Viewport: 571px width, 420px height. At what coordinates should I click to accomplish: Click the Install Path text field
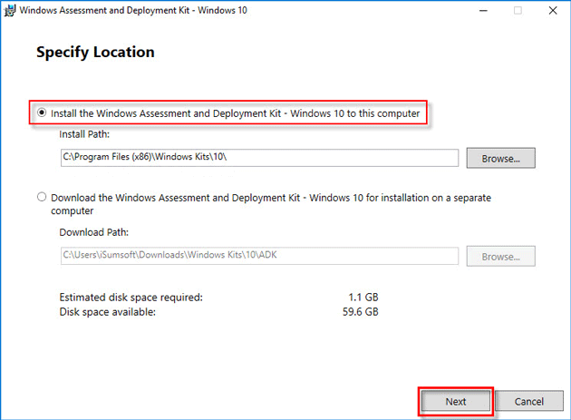(260, 158)
